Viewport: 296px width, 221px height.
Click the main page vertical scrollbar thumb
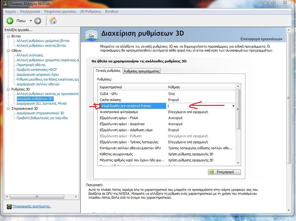(288, 98)
